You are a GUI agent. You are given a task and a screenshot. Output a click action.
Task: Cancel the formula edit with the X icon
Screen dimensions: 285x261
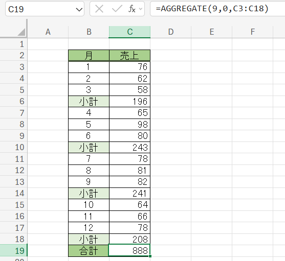(99, 9)
